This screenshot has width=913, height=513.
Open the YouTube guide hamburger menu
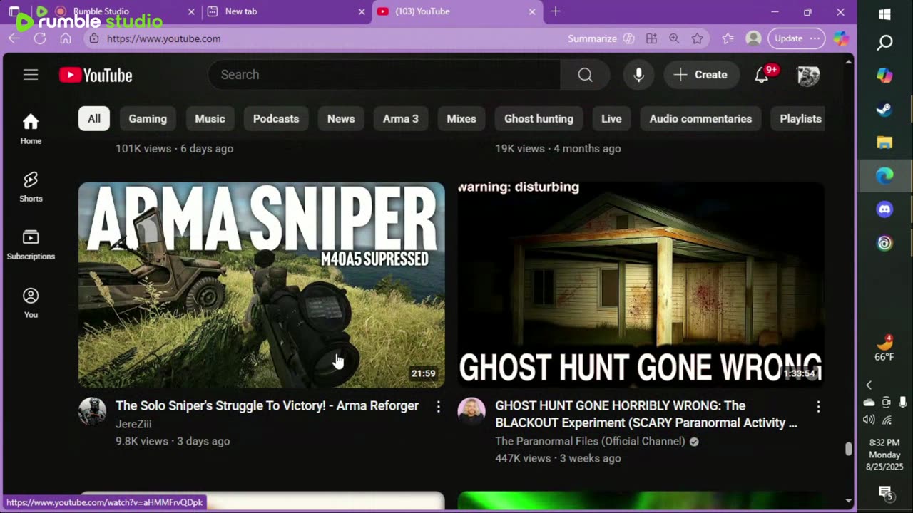[x=31, y=75]
